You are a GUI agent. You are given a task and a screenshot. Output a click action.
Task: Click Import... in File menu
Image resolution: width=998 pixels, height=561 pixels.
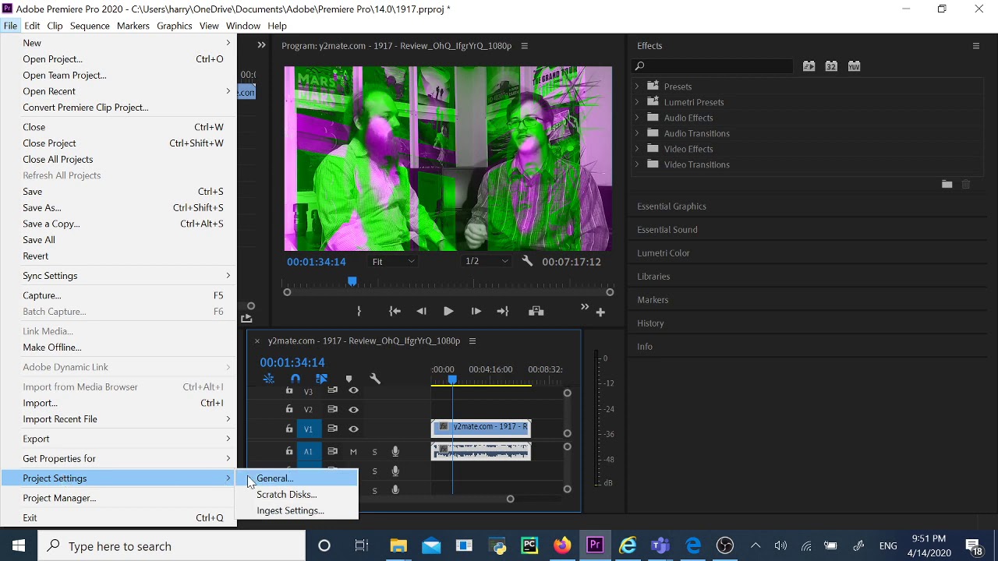pos(119,403)
